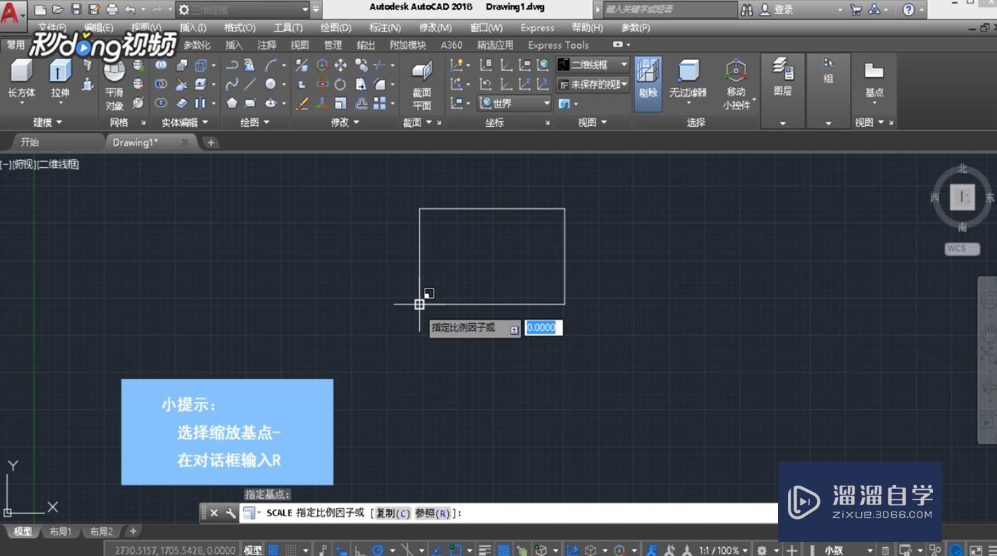Open the 小数 units dropdown in status bar
997x556 pixels.
(848, 550)
